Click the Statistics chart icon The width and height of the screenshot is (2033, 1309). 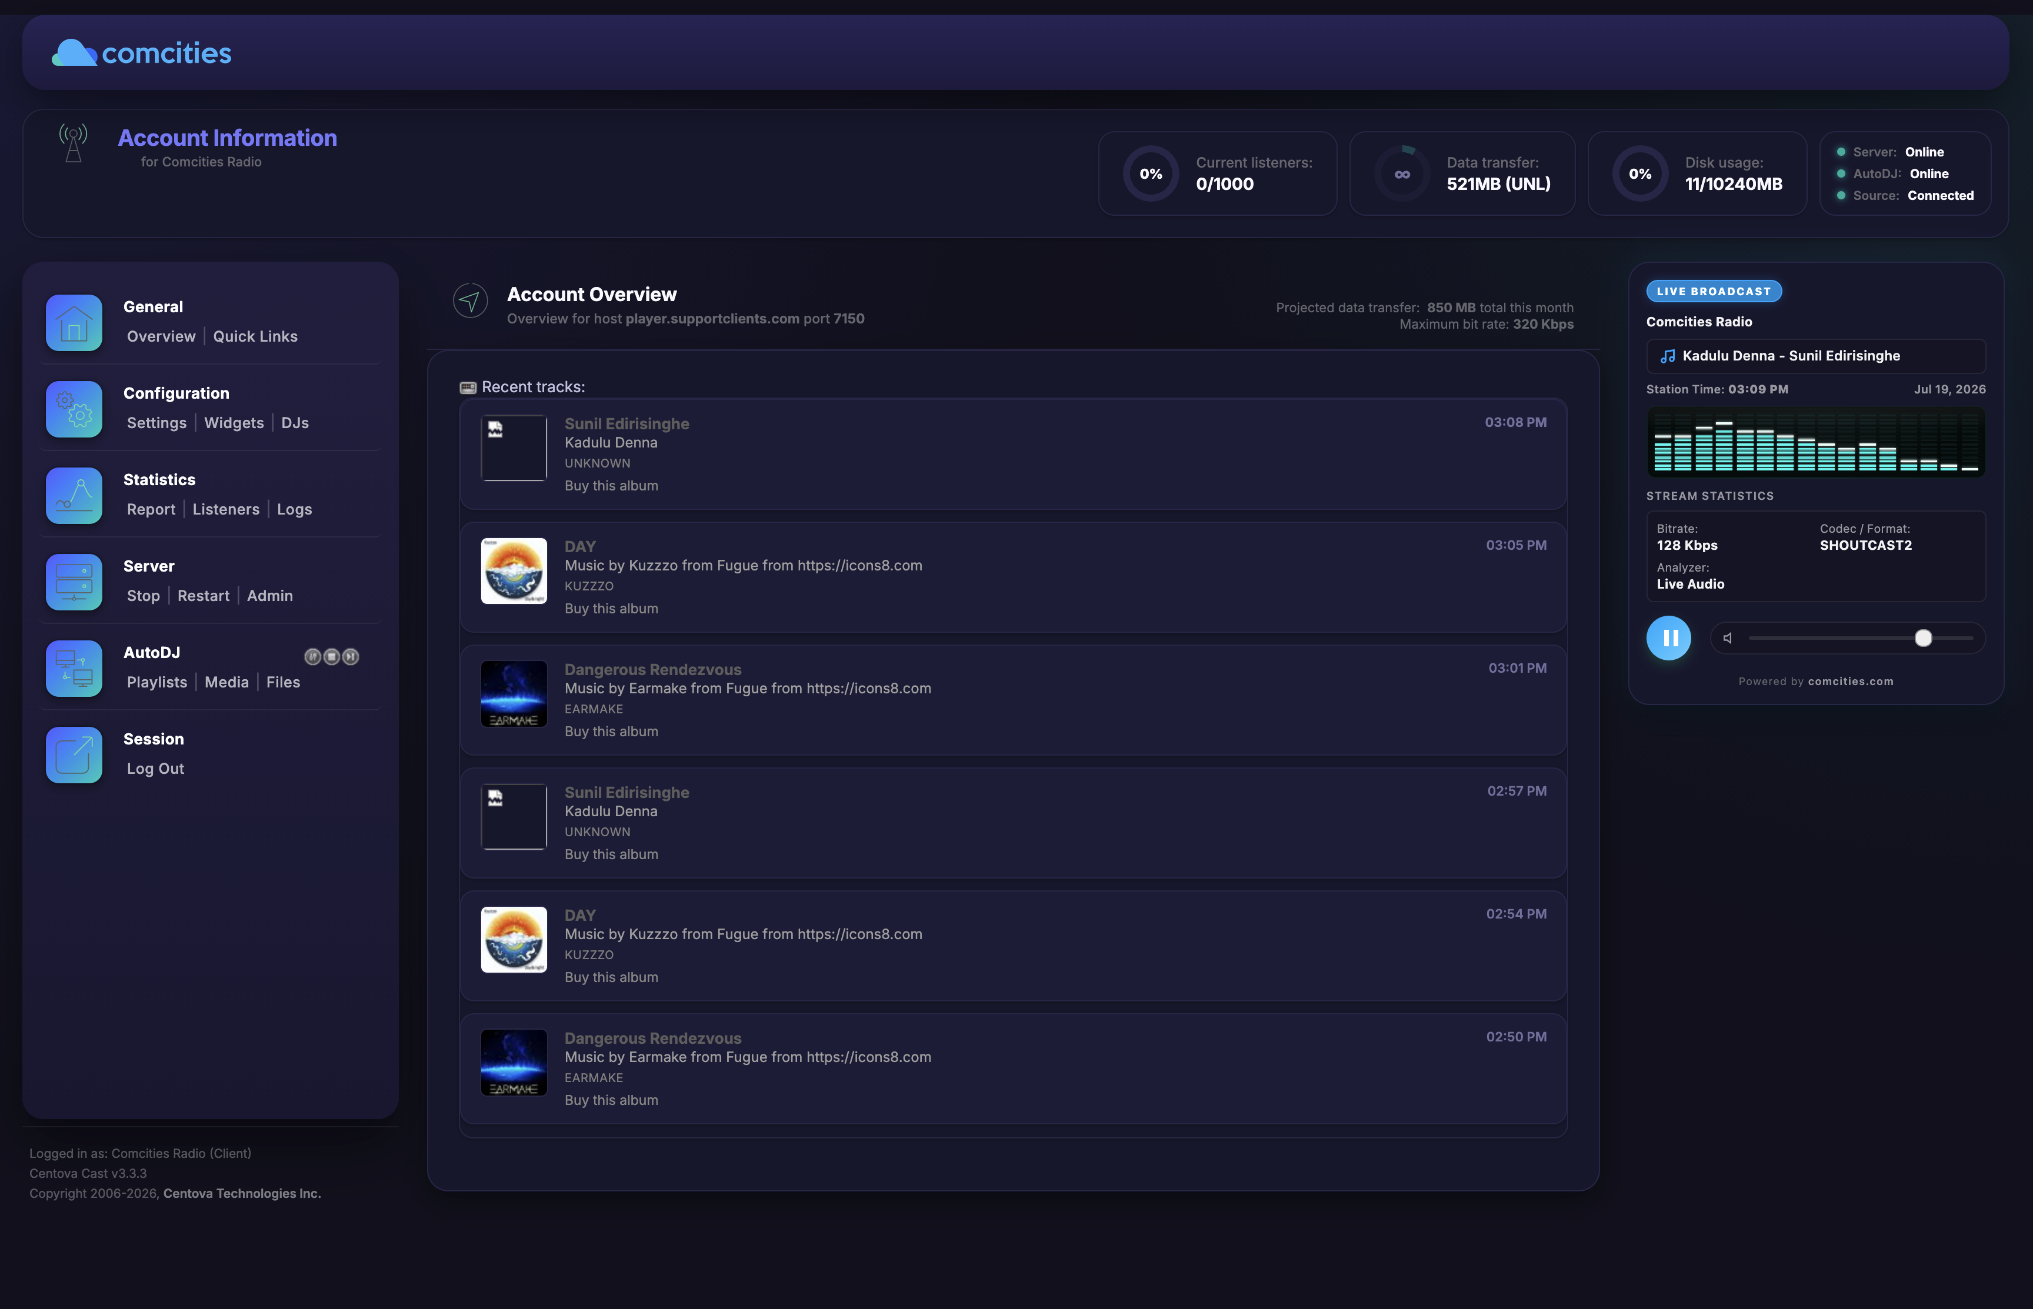[x=74, y=496]
